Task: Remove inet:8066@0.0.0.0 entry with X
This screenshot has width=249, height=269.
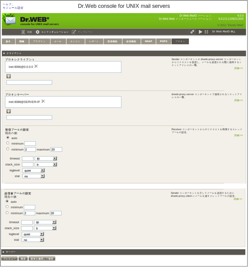Action: 36,66
